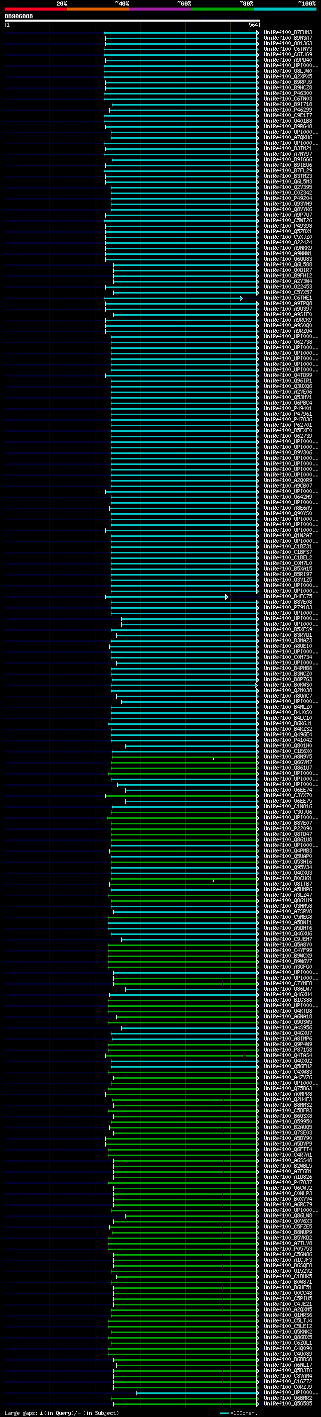Select hit label UniRef100_B4JQS0
The image size is (321, 1417).
tap(287, 713)
